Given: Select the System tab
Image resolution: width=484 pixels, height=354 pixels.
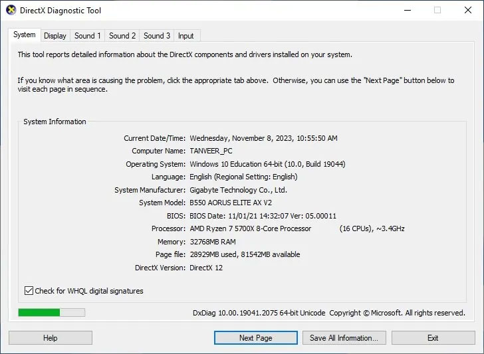Looking at the screenshot, I should point(25,35).
